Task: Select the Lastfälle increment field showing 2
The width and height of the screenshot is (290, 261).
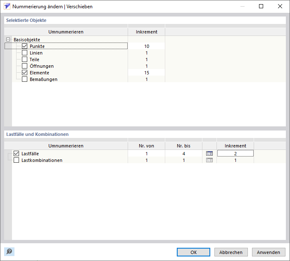Action: click(235, 154)
